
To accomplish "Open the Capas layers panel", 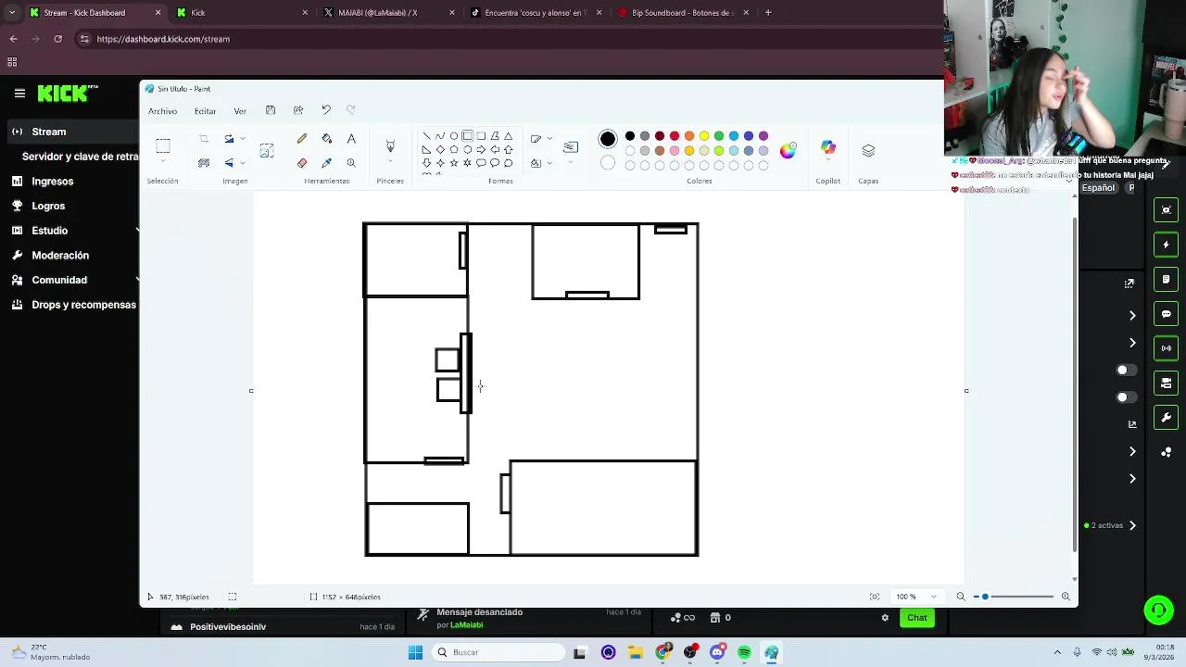I will tap(868, 150).
